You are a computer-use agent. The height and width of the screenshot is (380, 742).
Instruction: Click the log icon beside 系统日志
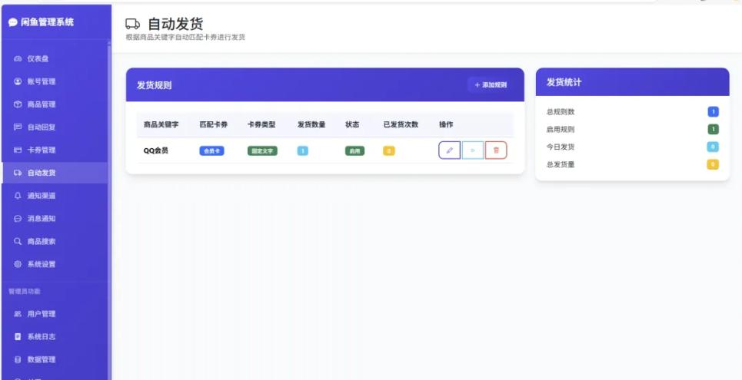pyautogui.click(x=18, y=336)
